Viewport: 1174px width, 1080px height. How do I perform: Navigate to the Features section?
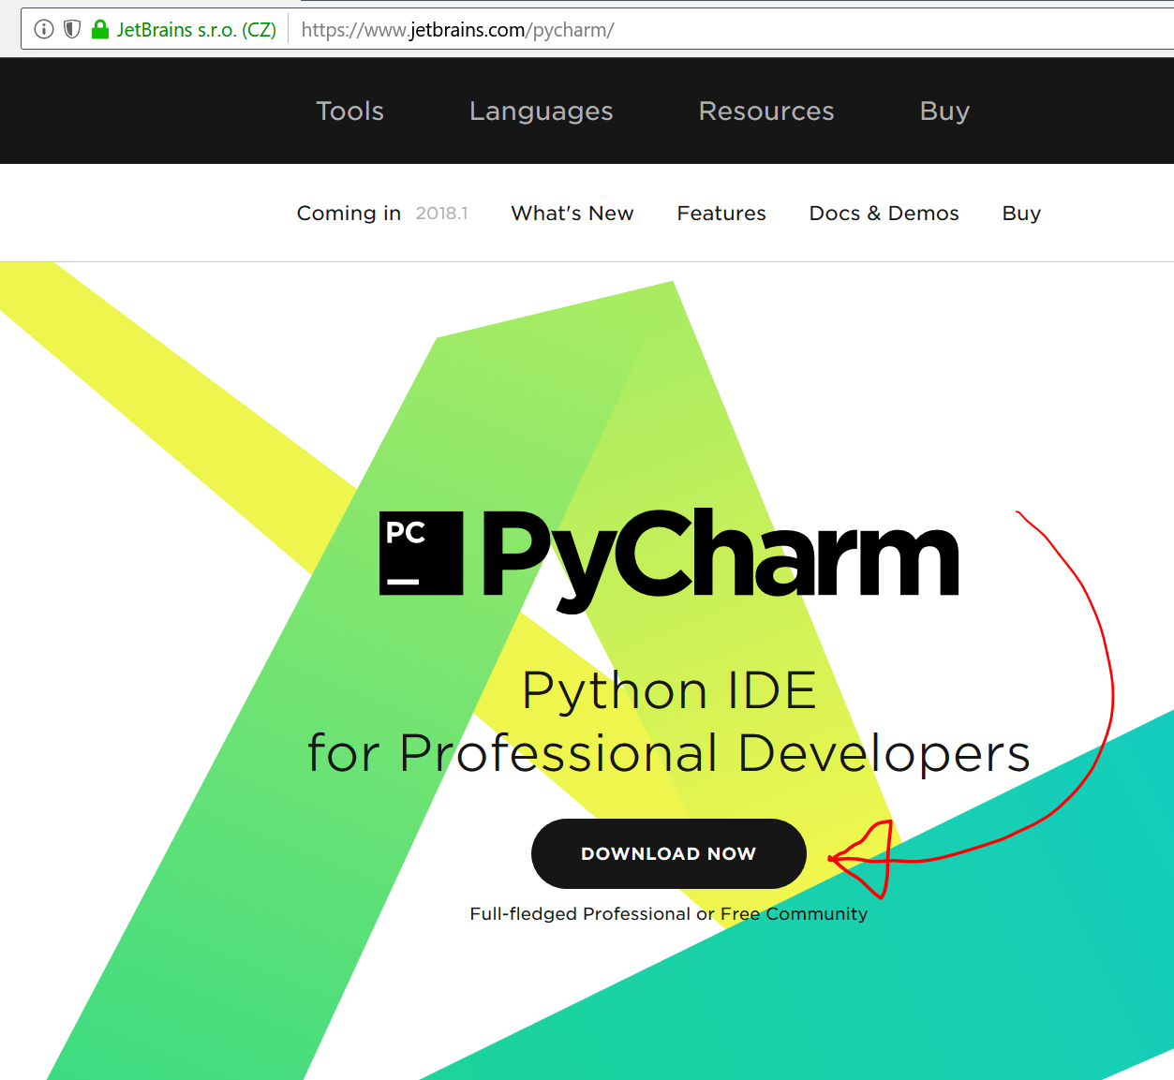(x=721, y=213)
